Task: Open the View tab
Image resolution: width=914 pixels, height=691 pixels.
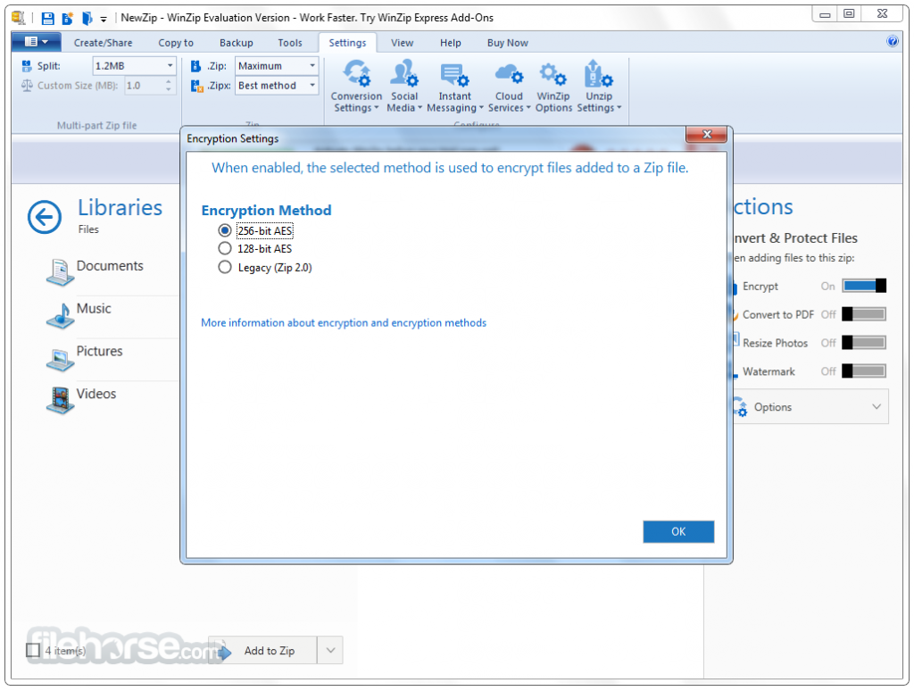Action: tap(403, 43)
